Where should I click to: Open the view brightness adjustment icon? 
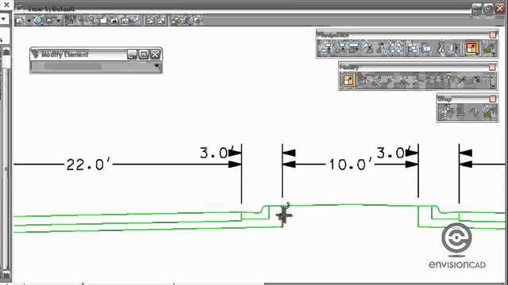[x=38, y=21]
